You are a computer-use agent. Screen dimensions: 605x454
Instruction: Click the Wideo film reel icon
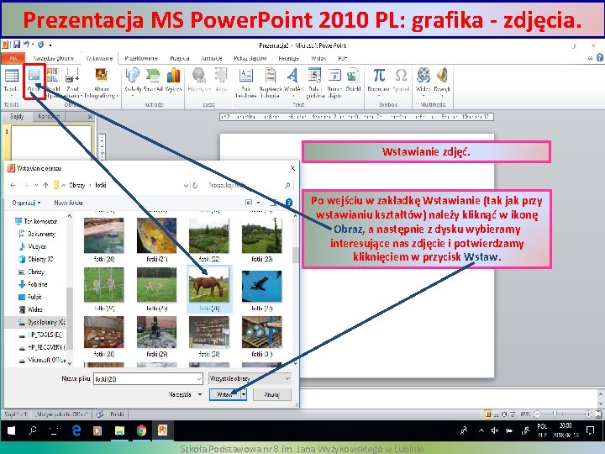tap(423, 75)
